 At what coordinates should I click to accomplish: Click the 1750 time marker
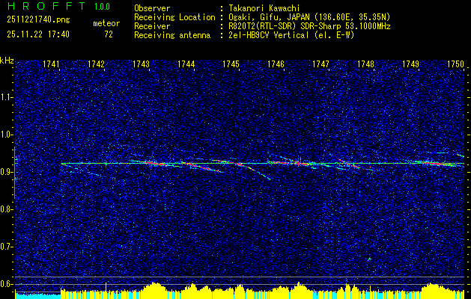pyautogui.click(x=456, y=64)
